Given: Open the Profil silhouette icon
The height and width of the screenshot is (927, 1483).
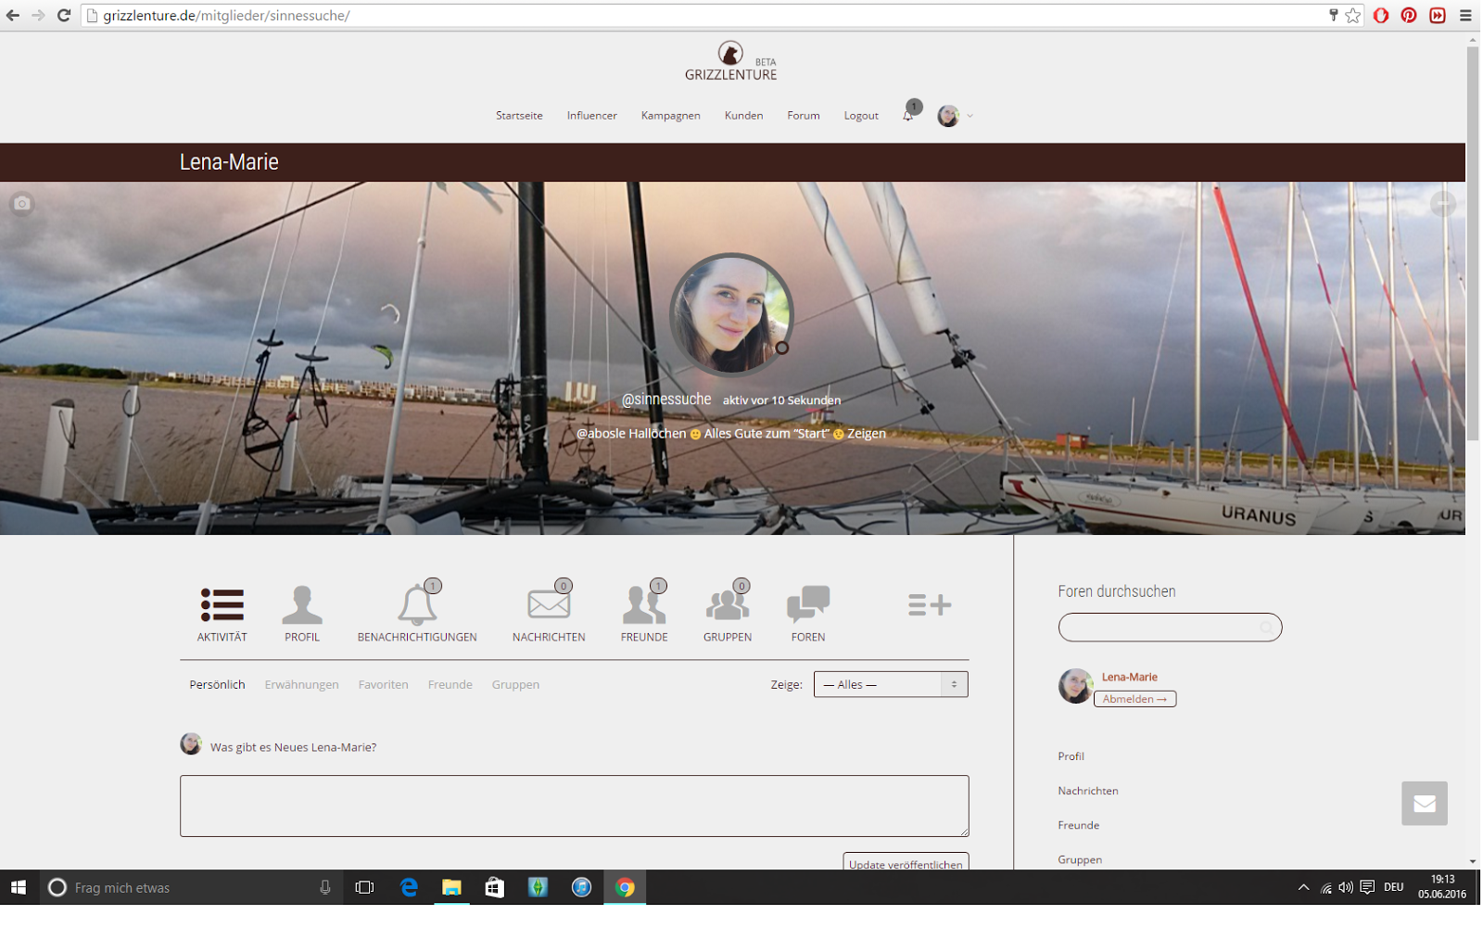Looking at the screenshot, I should click(302, 604).
